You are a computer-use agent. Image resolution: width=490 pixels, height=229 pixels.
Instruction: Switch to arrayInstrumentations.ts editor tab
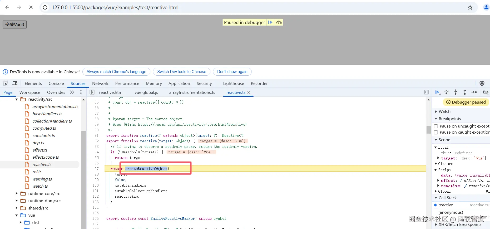192,92
